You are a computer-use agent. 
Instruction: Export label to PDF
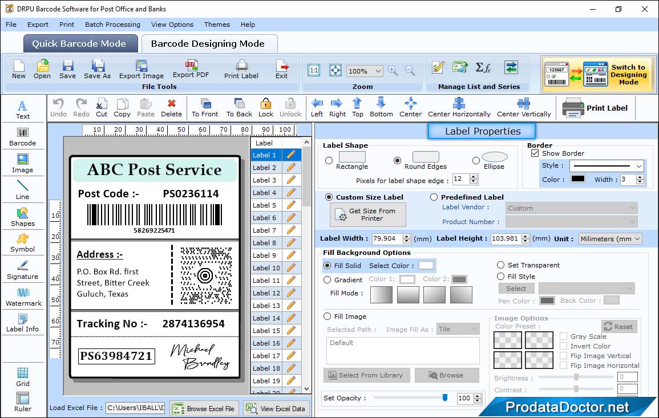point(191,70)
